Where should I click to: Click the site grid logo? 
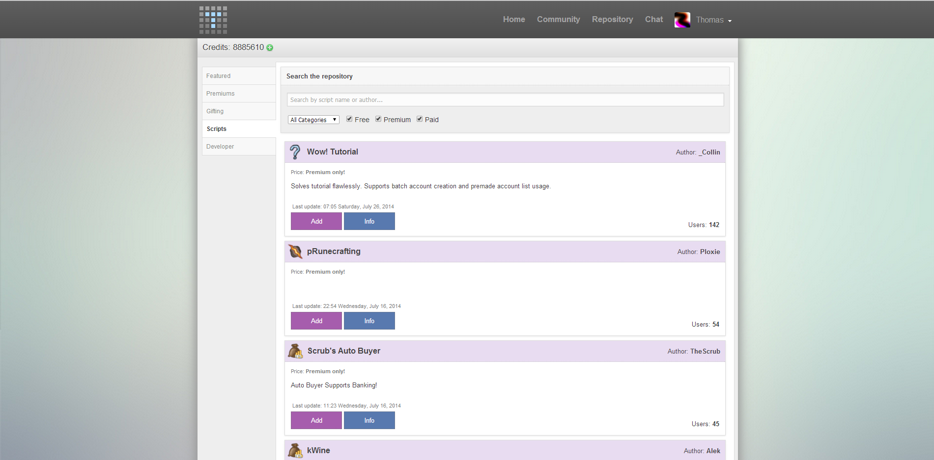coord(213,20)
